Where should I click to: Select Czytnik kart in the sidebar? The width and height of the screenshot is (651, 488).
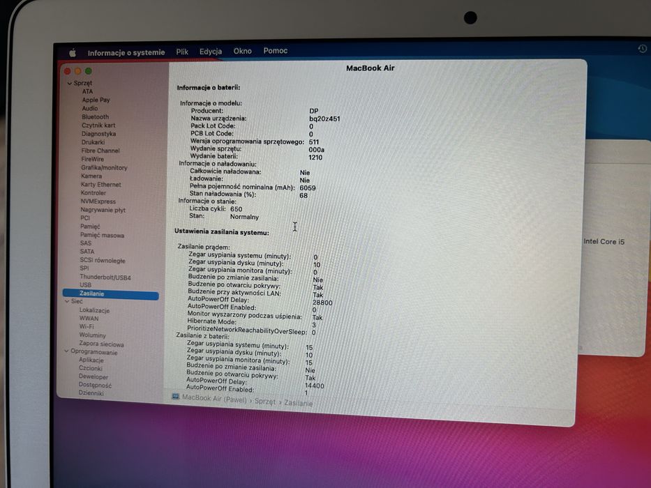click(x=98, y=125)
